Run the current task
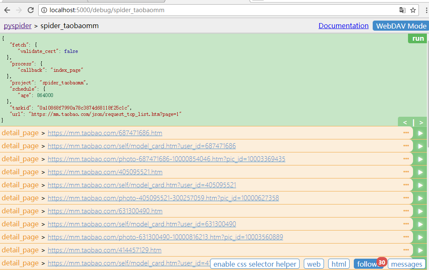429x270 pixels. point(418,39)
